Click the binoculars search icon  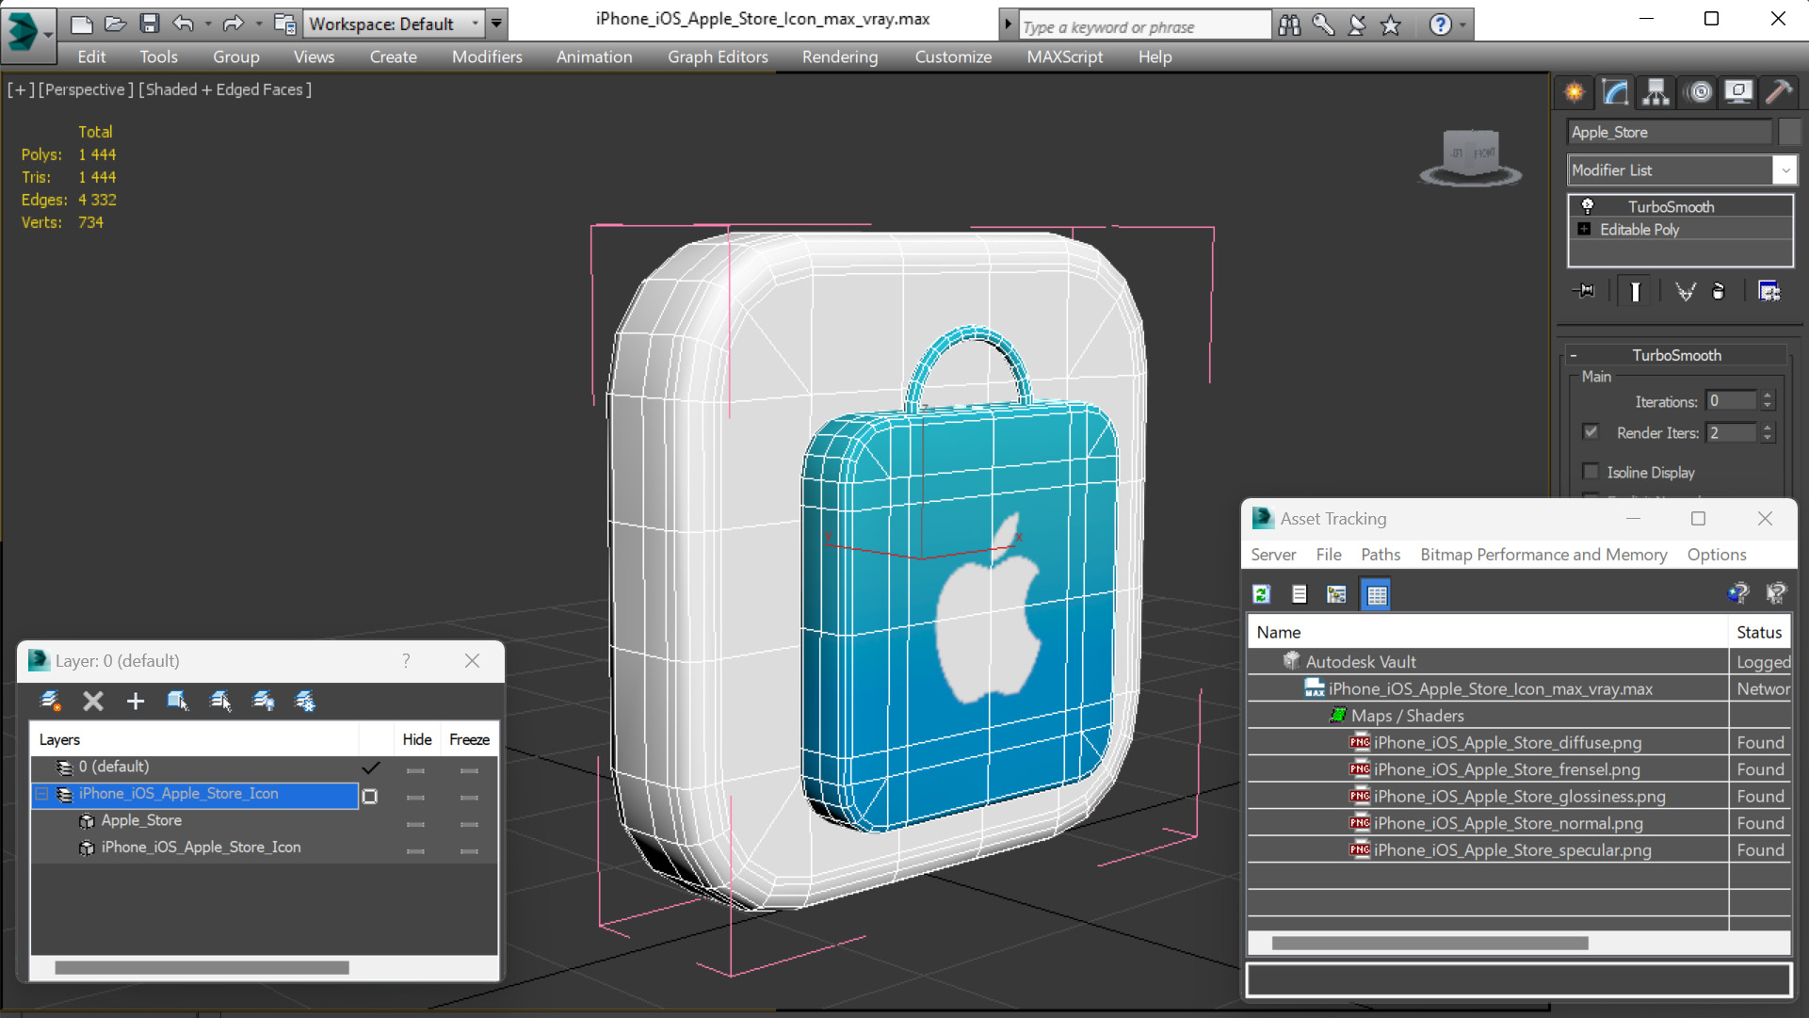pos(1289,25)
